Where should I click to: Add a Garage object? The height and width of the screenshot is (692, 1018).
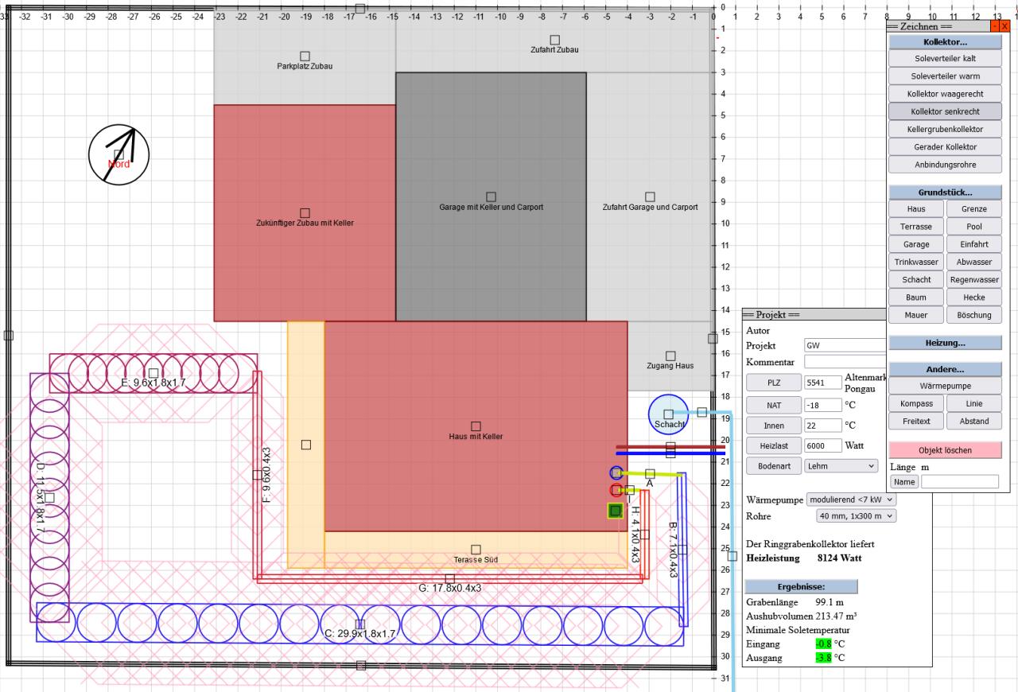916,244
